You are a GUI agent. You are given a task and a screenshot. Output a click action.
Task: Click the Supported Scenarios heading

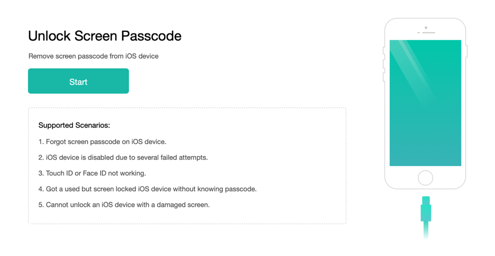[x=74, y=125]
